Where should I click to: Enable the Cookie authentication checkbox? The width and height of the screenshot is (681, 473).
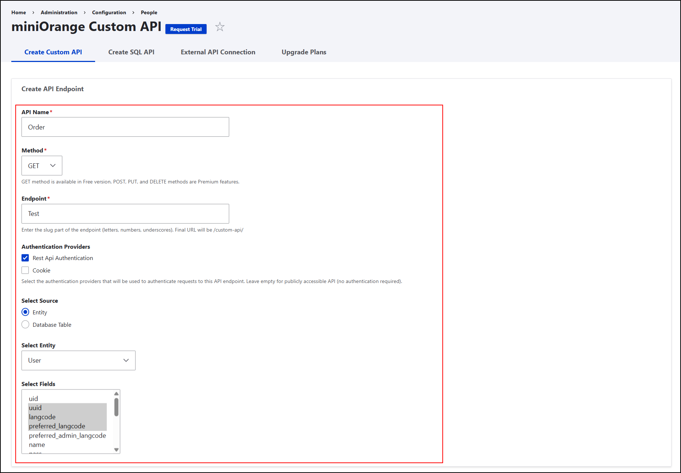pos(25,270)
